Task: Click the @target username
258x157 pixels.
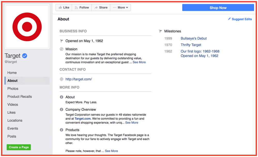Action: 11,62
